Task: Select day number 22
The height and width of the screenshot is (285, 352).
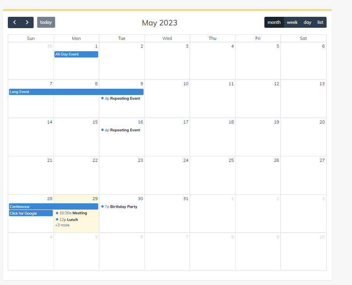Action: 95,160
